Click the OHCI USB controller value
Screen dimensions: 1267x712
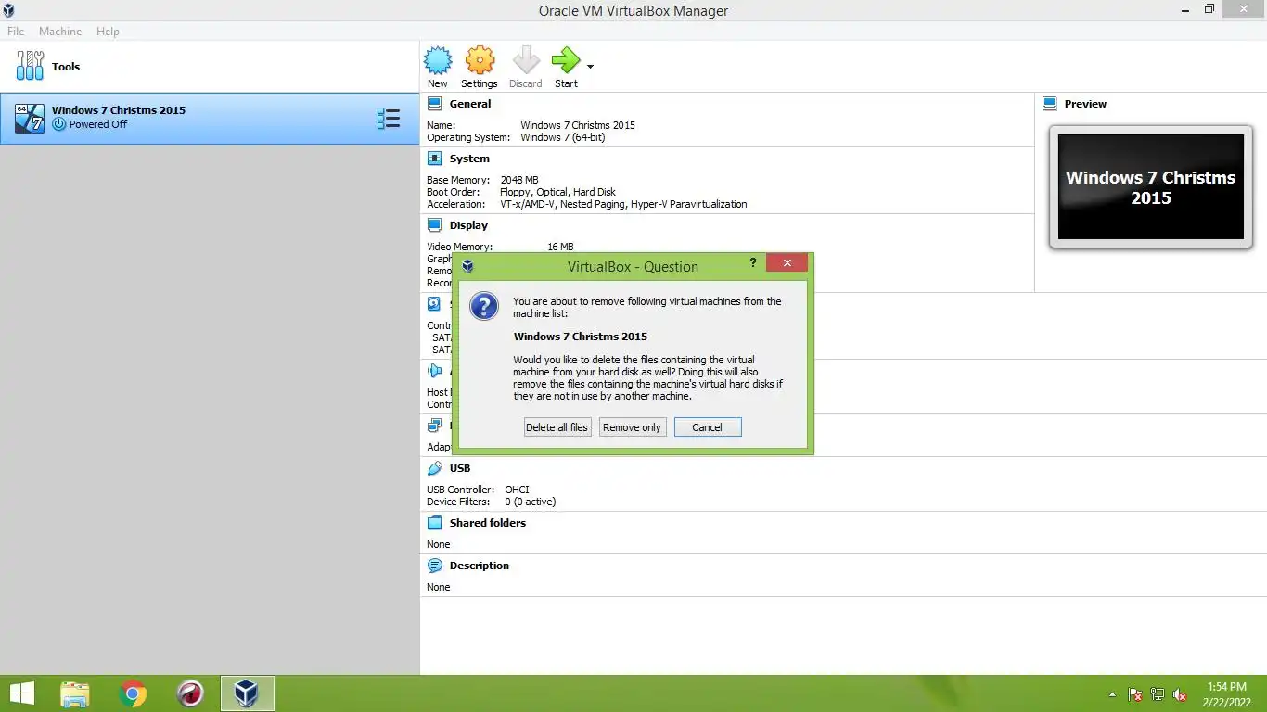click(517, 489)
